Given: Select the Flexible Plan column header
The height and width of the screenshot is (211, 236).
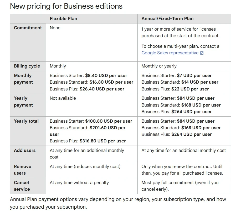Looking at the screenshot, I should coord(63,18).
